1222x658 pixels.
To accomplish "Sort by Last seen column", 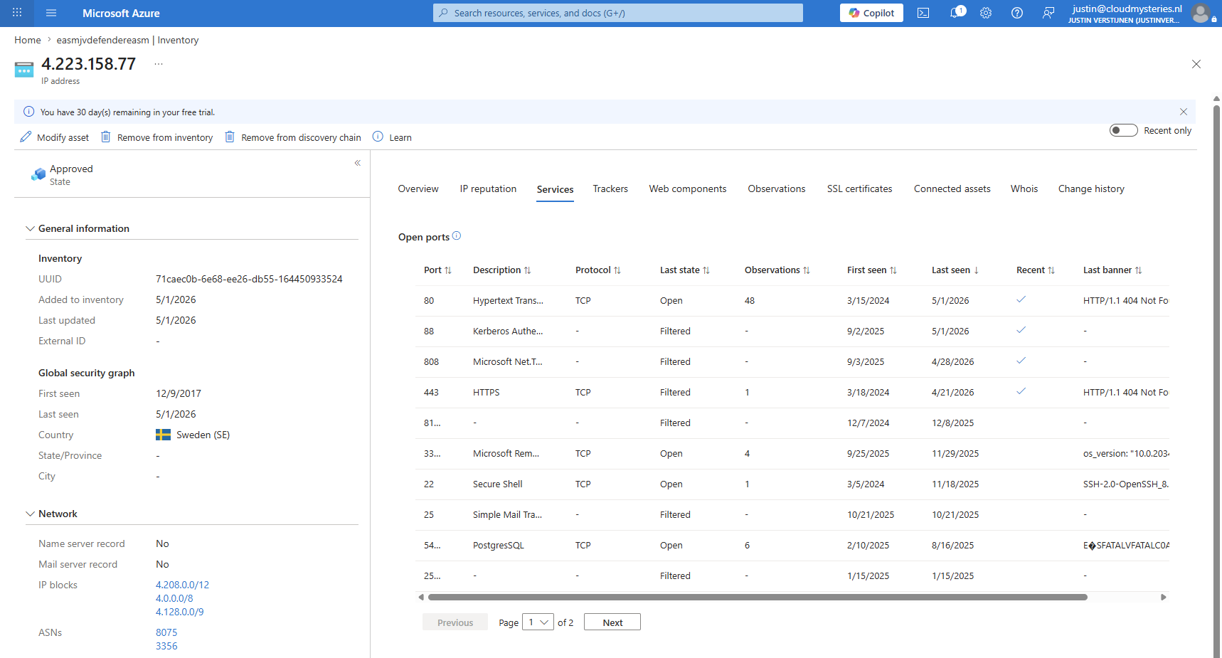I will coord(955,270).
